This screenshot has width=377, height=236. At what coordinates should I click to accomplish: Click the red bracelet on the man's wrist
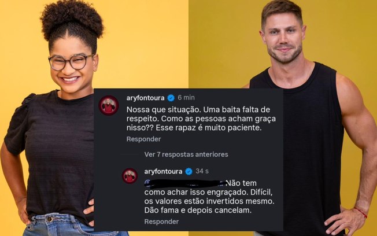[361, 213]
